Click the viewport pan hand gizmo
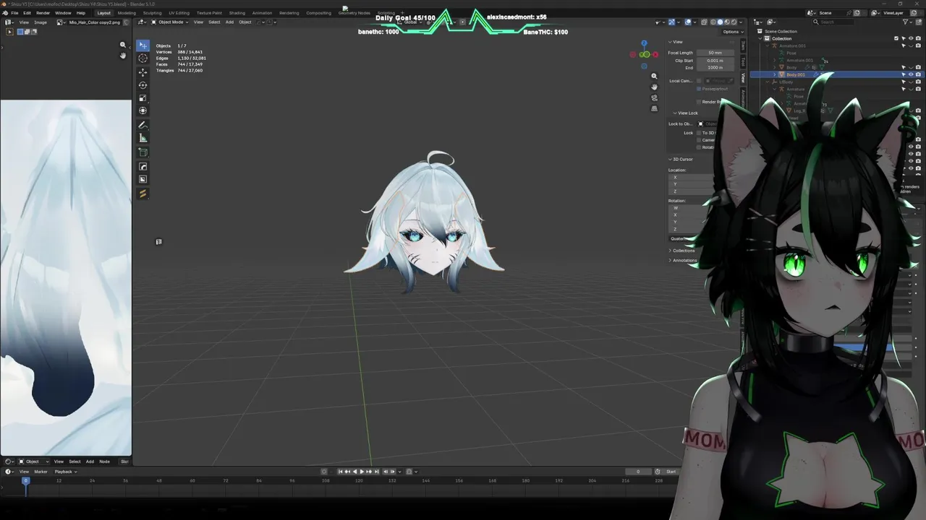Viewport: 926px width, 520px height. point(654,87)
